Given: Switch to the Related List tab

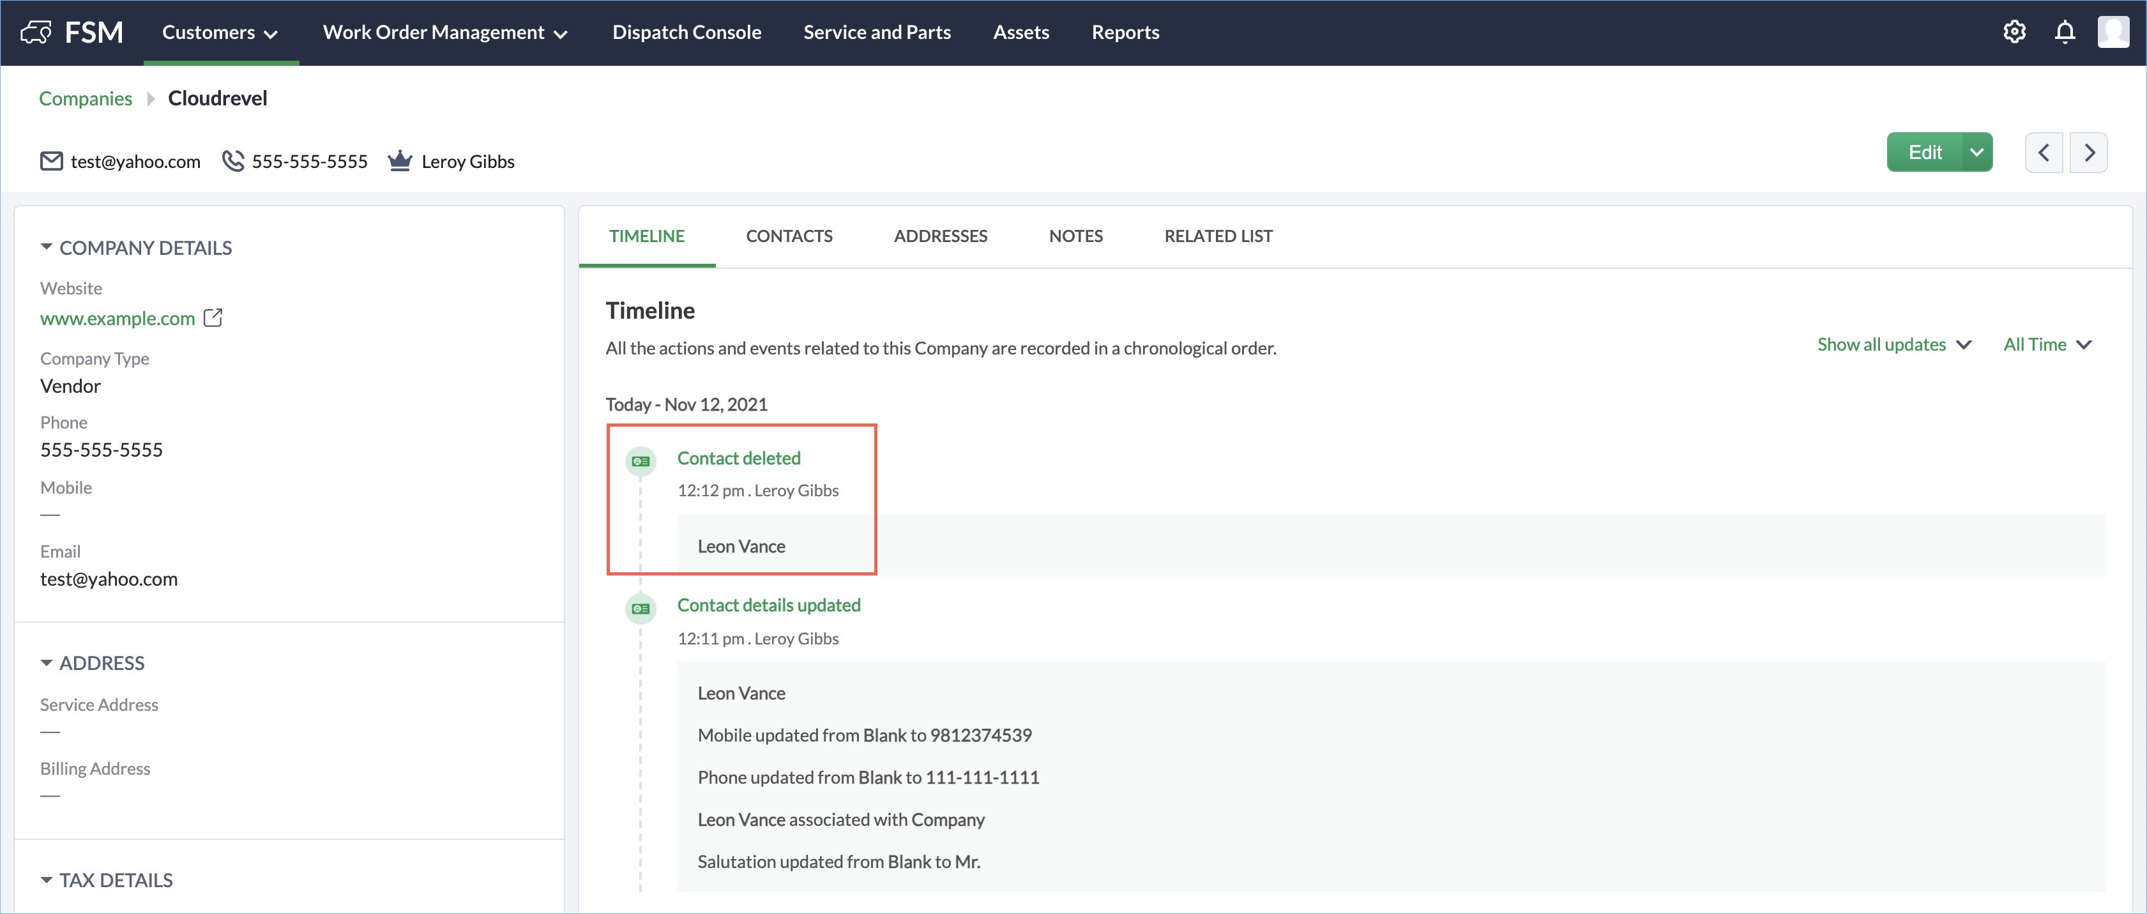Looking at the screenshot, I should pyautogui.click(x=1218, y=236).
